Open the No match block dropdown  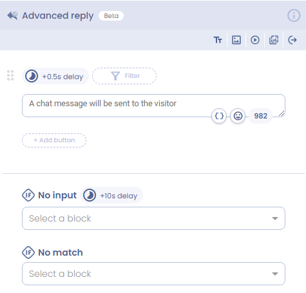[153, 274]
